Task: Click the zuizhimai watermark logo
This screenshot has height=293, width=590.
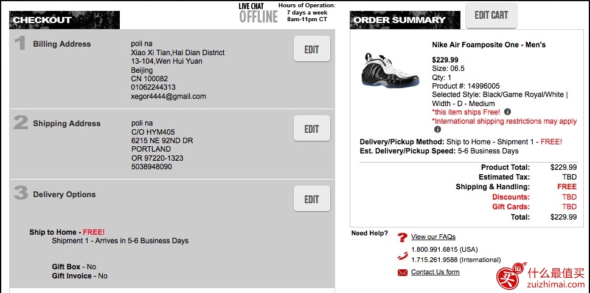Action: 540,277
